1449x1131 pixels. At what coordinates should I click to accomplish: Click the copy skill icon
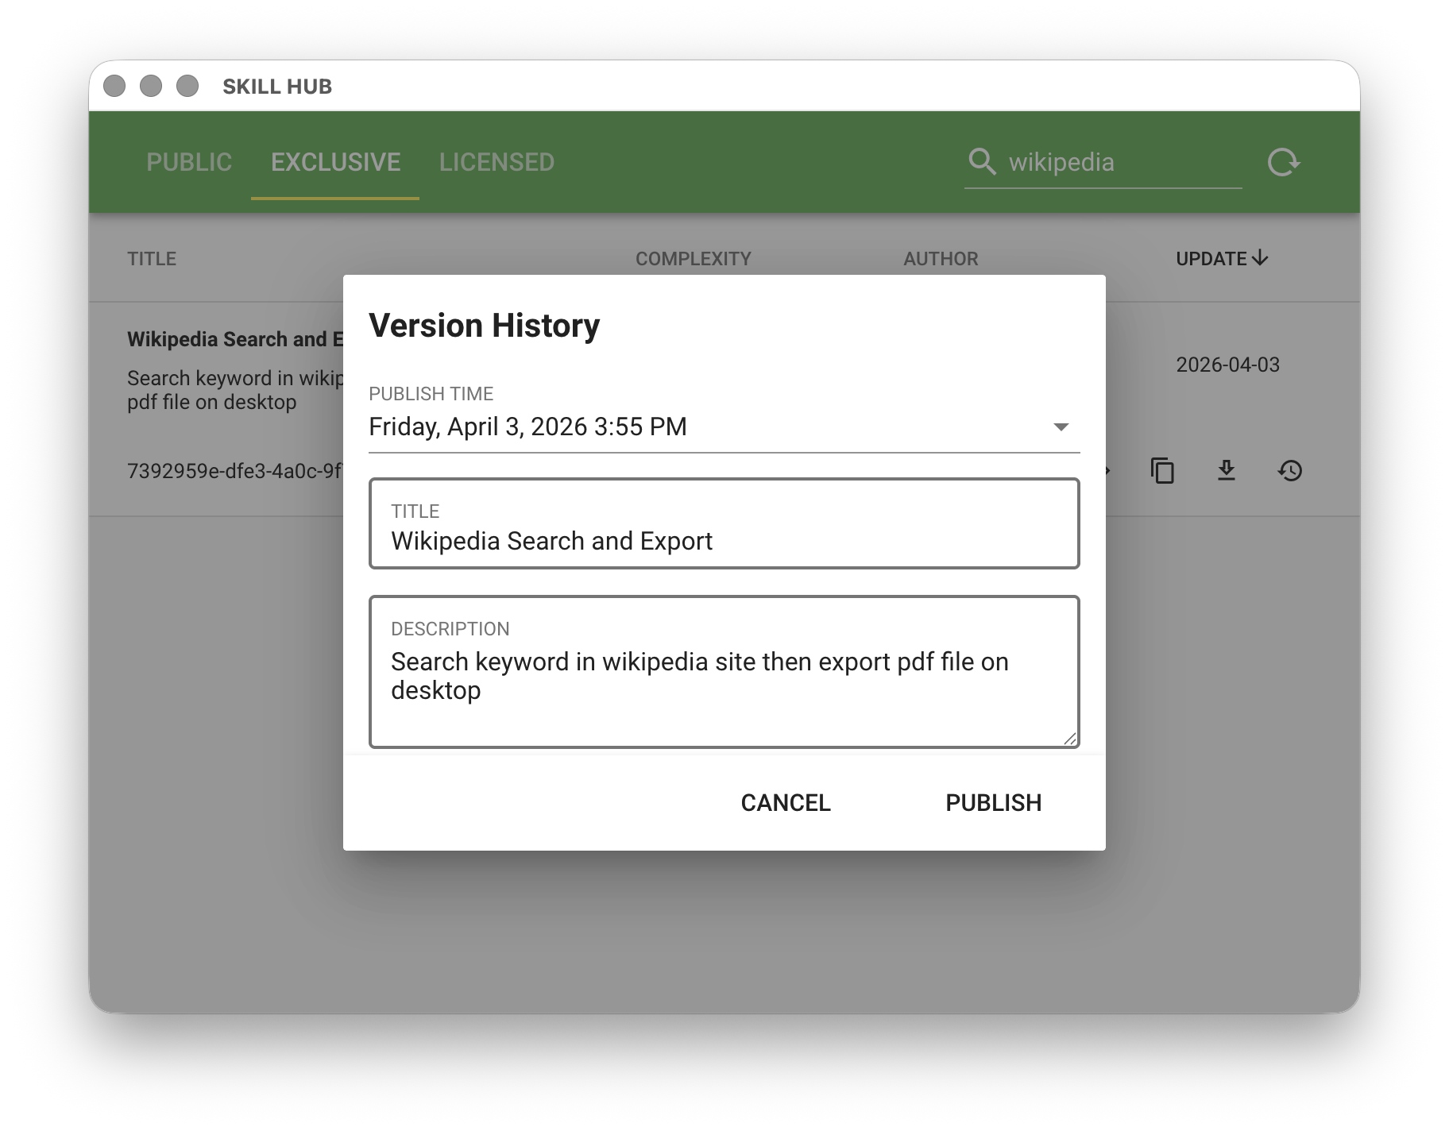click(x=1162, y=471)
